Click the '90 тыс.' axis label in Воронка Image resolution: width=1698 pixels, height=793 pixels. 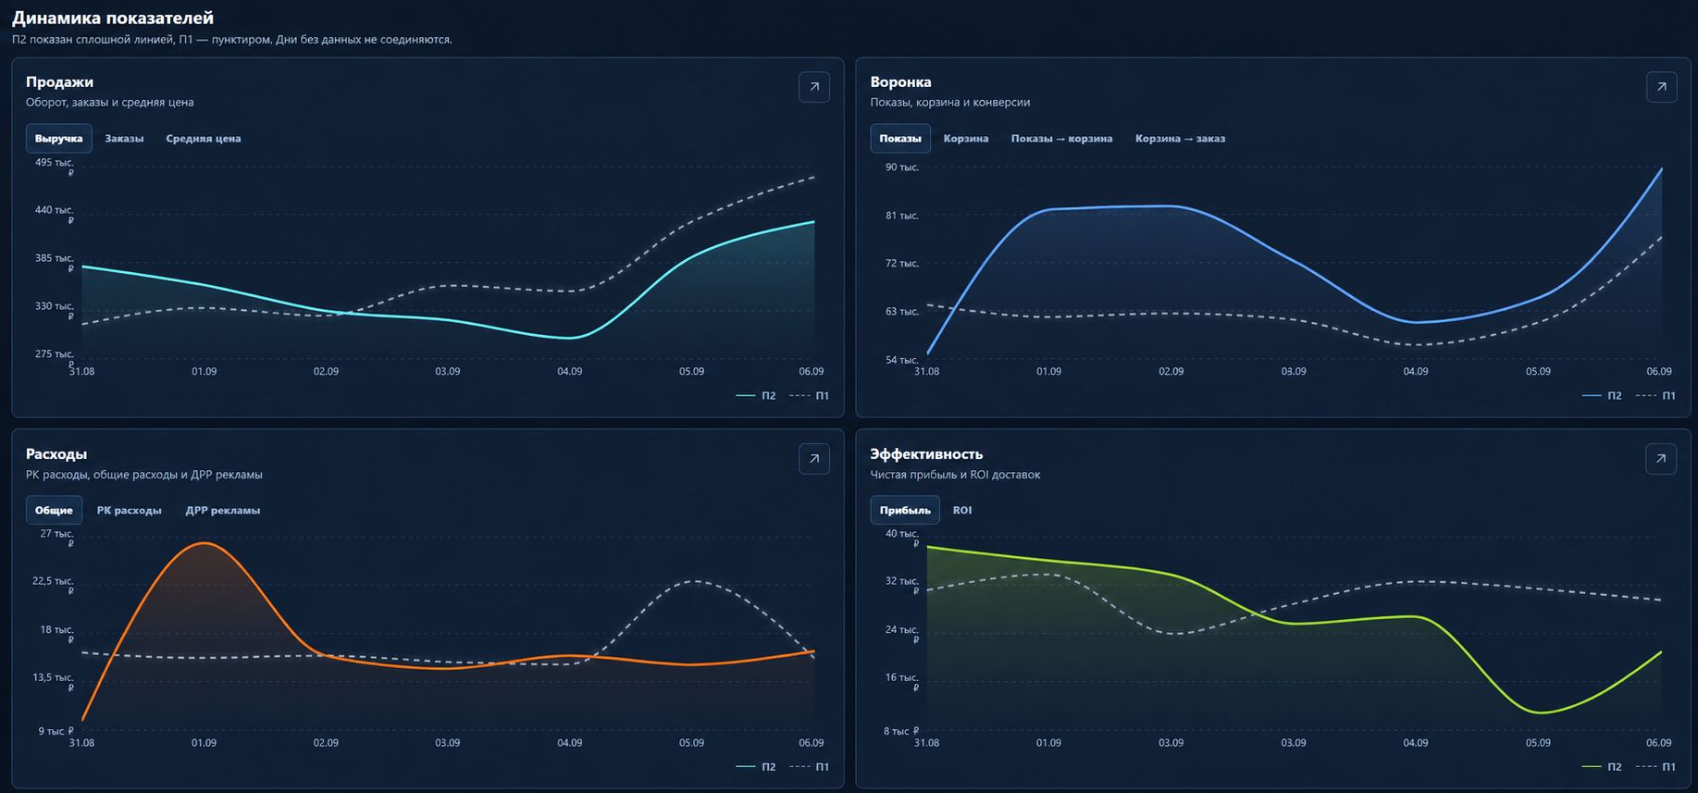(x=902, y=167)
